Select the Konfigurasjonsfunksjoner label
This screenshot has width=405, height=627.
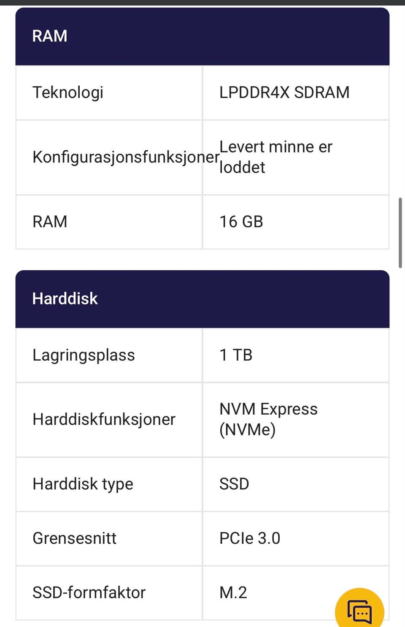click(126, 157)
